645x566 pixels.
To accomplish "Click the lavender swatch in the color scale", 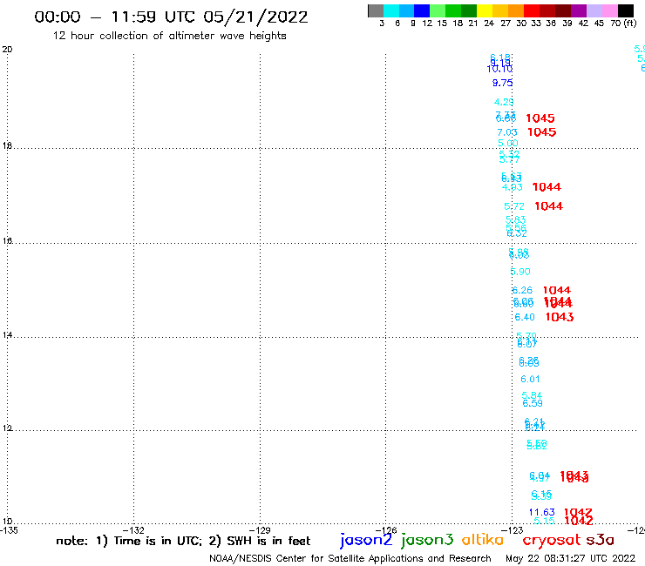I will [x=594, y=10].
